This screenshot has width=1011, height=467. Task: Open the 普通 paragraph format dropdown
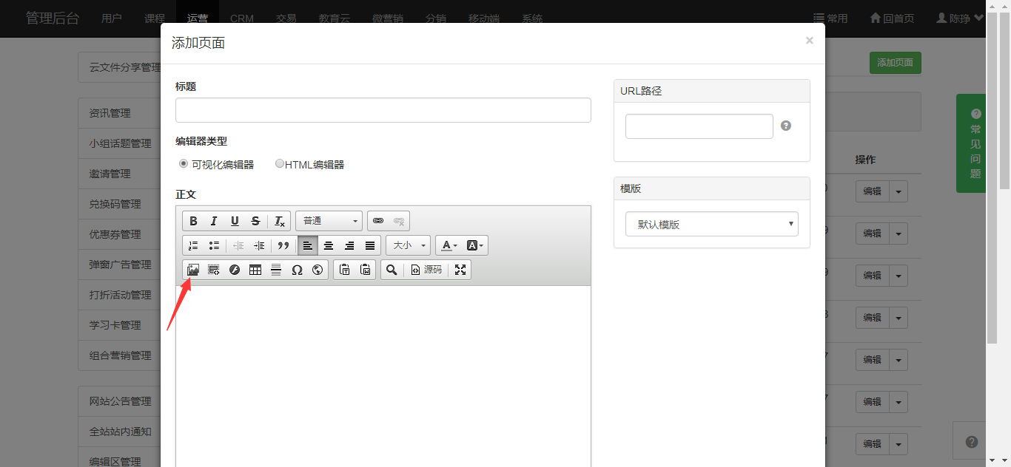tap(329, 221)
